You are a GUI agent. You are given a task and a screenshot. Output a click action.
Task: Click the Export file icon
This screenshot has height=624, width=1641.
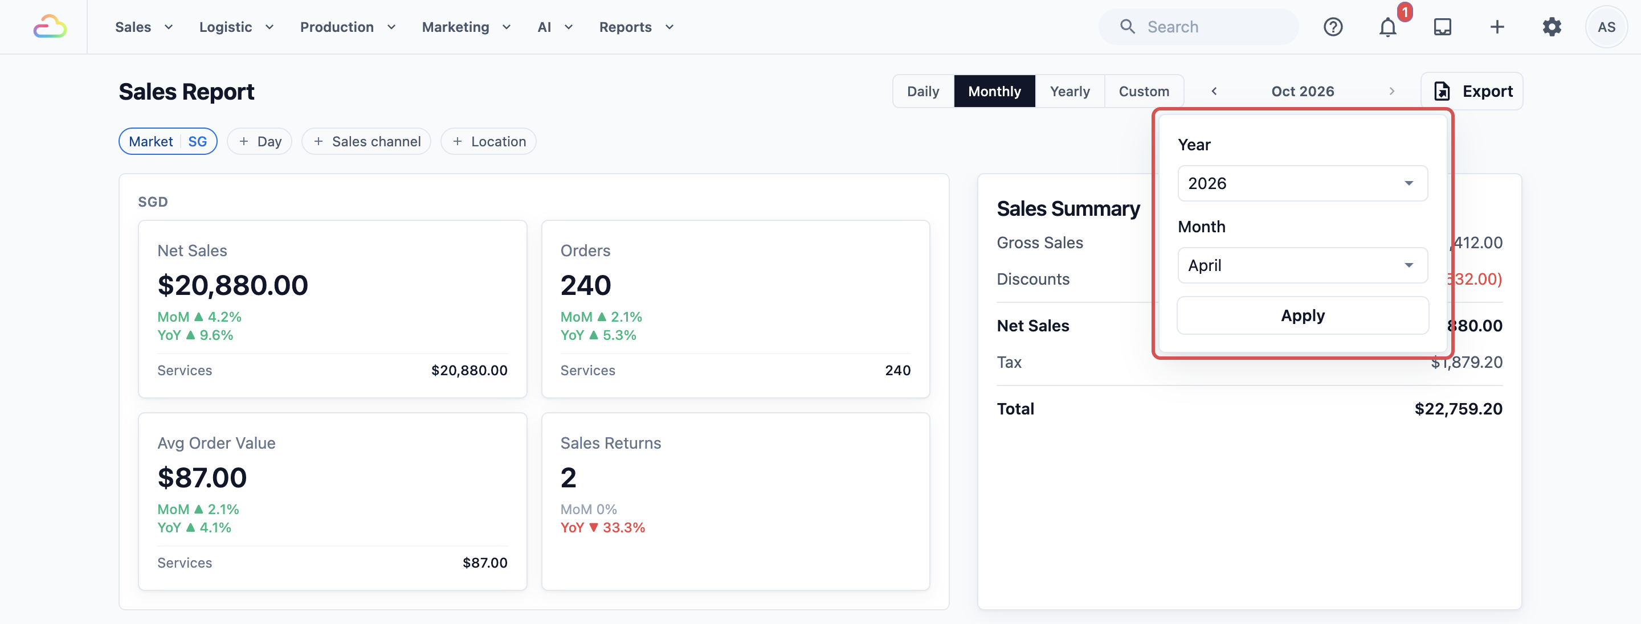1442,91
